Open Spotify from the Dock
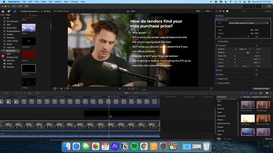 coord(134,146)
